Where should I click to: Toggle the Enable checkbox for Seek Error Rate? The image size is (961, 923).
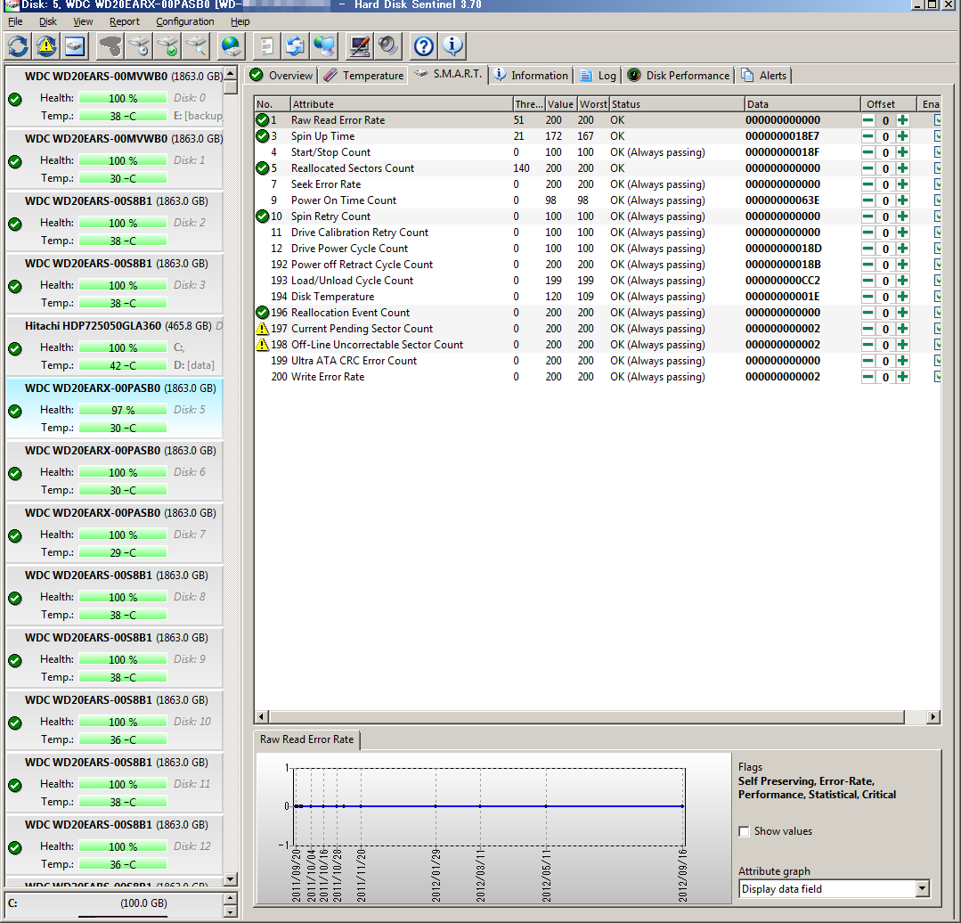tap(937, 184)
